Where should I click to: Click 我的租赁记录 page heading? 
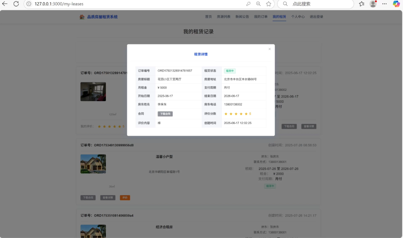click(x=199, y=31)
